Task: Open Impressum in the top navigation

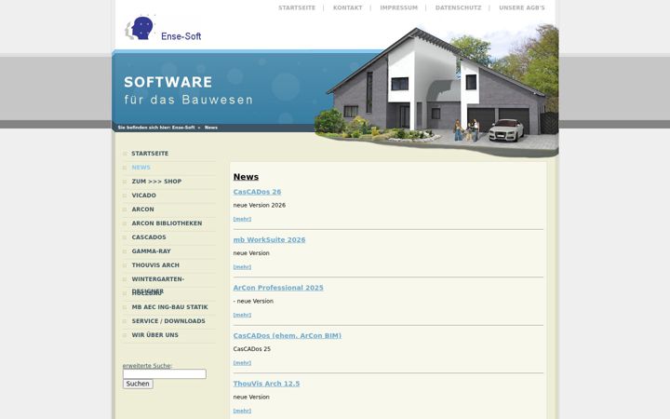Action: (x=398, y=7)
